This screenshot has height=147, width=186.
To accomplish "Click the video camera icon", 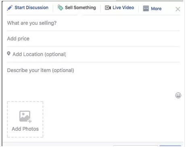I will [108, 8].
